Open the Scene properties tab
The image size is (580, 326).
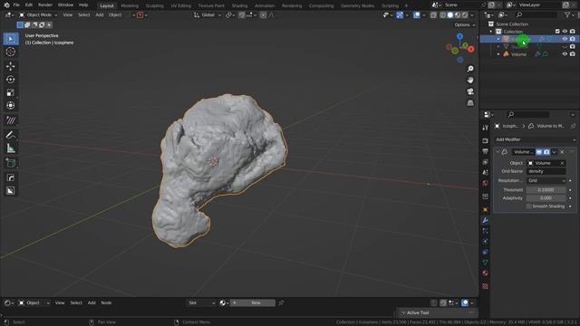click(x=486, y=173)
